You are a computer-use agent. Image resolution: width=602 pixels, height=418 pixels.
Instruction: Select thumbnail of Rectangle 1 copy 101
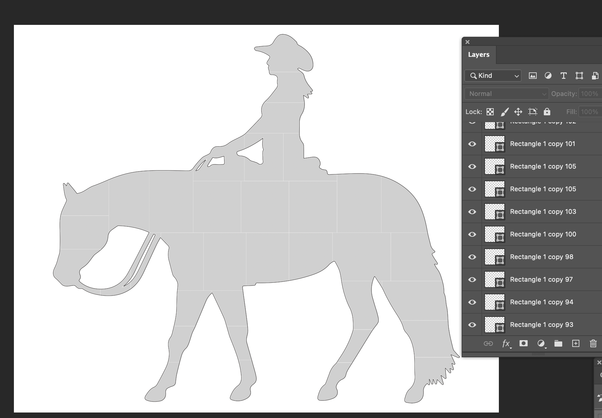point(494,144)
